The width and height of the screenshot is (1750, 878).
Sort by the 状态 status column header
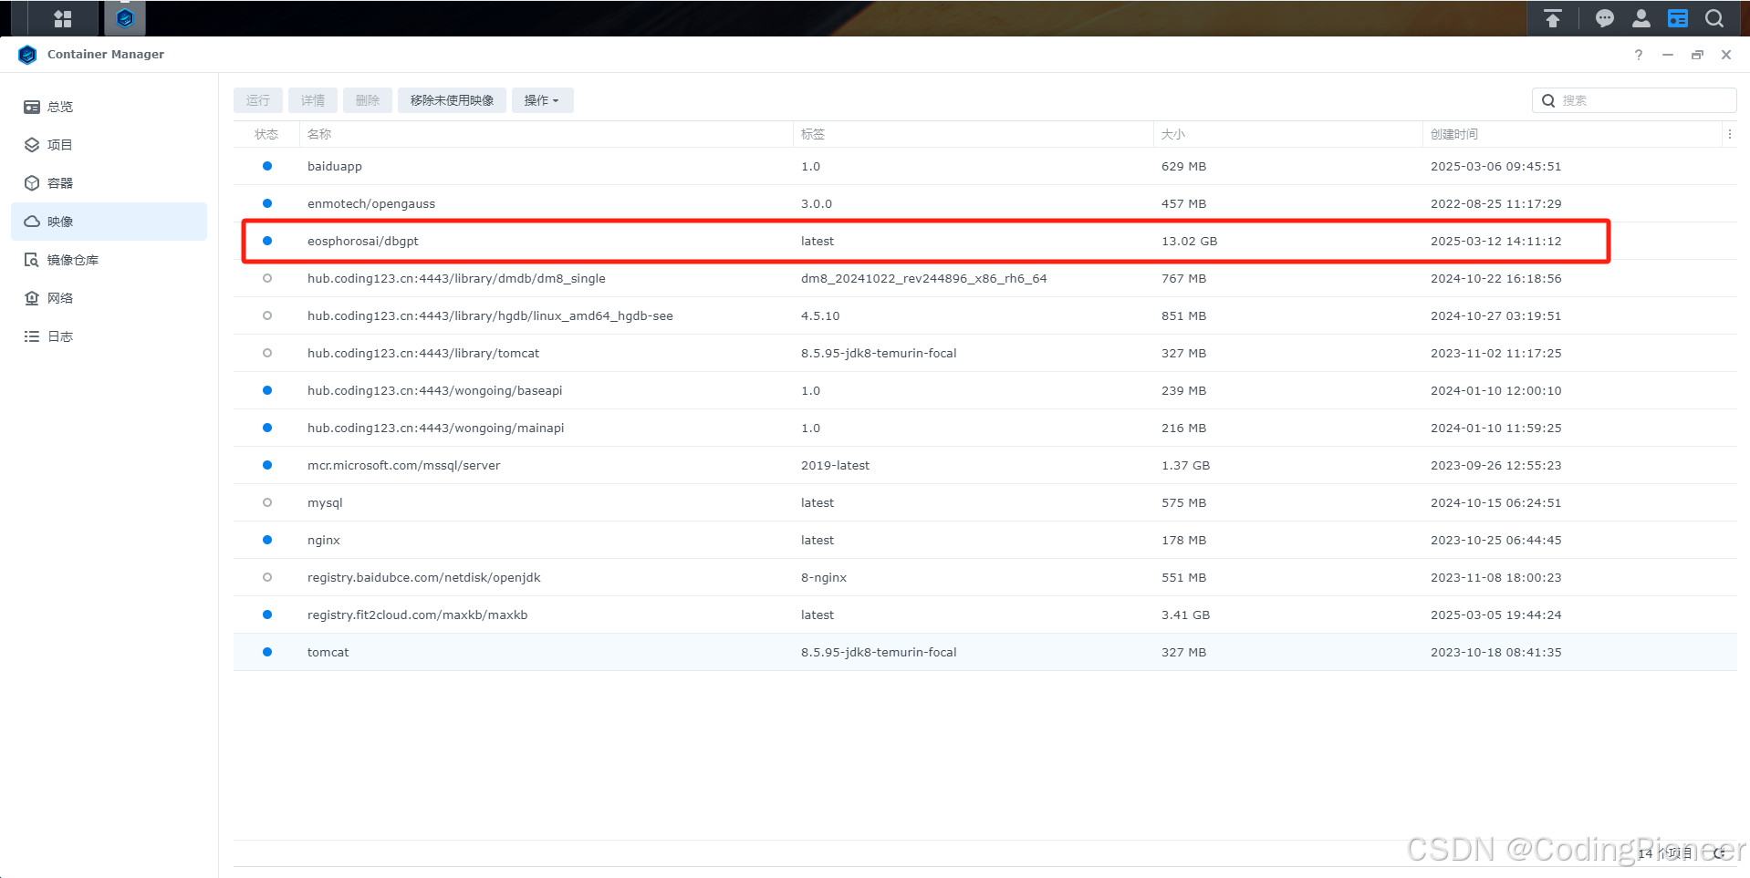point(266,134)
